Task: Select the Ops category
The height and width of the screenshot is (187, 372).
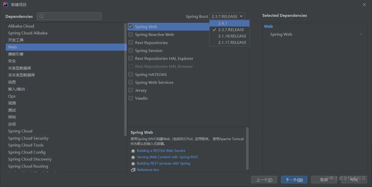Action: click(66, 96)
